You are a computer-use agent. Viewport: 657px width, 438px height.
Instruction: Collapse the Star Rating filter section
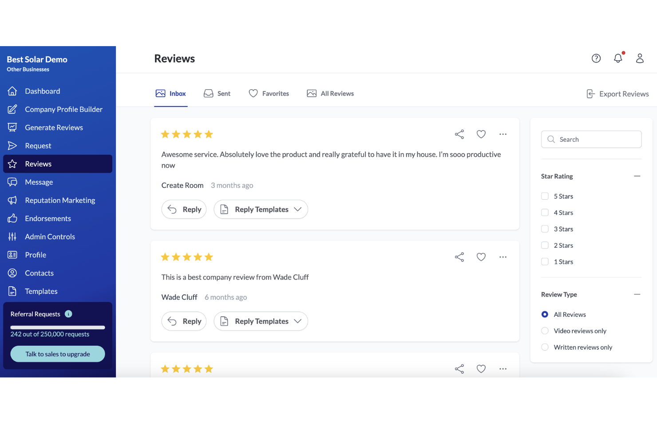coord(637,176)
